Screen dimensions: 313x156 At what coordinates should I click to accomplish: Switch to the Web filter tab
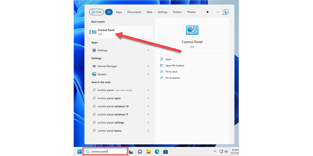[149, 12]
